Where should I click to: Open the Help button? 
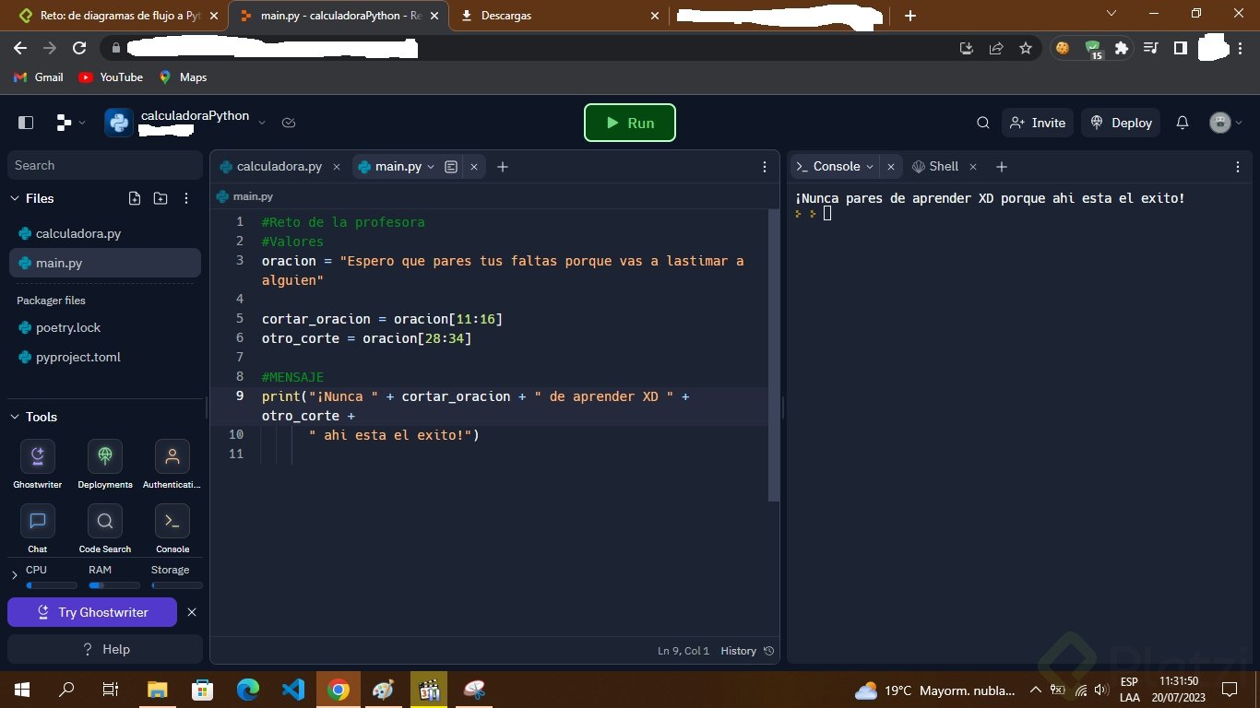105,649
